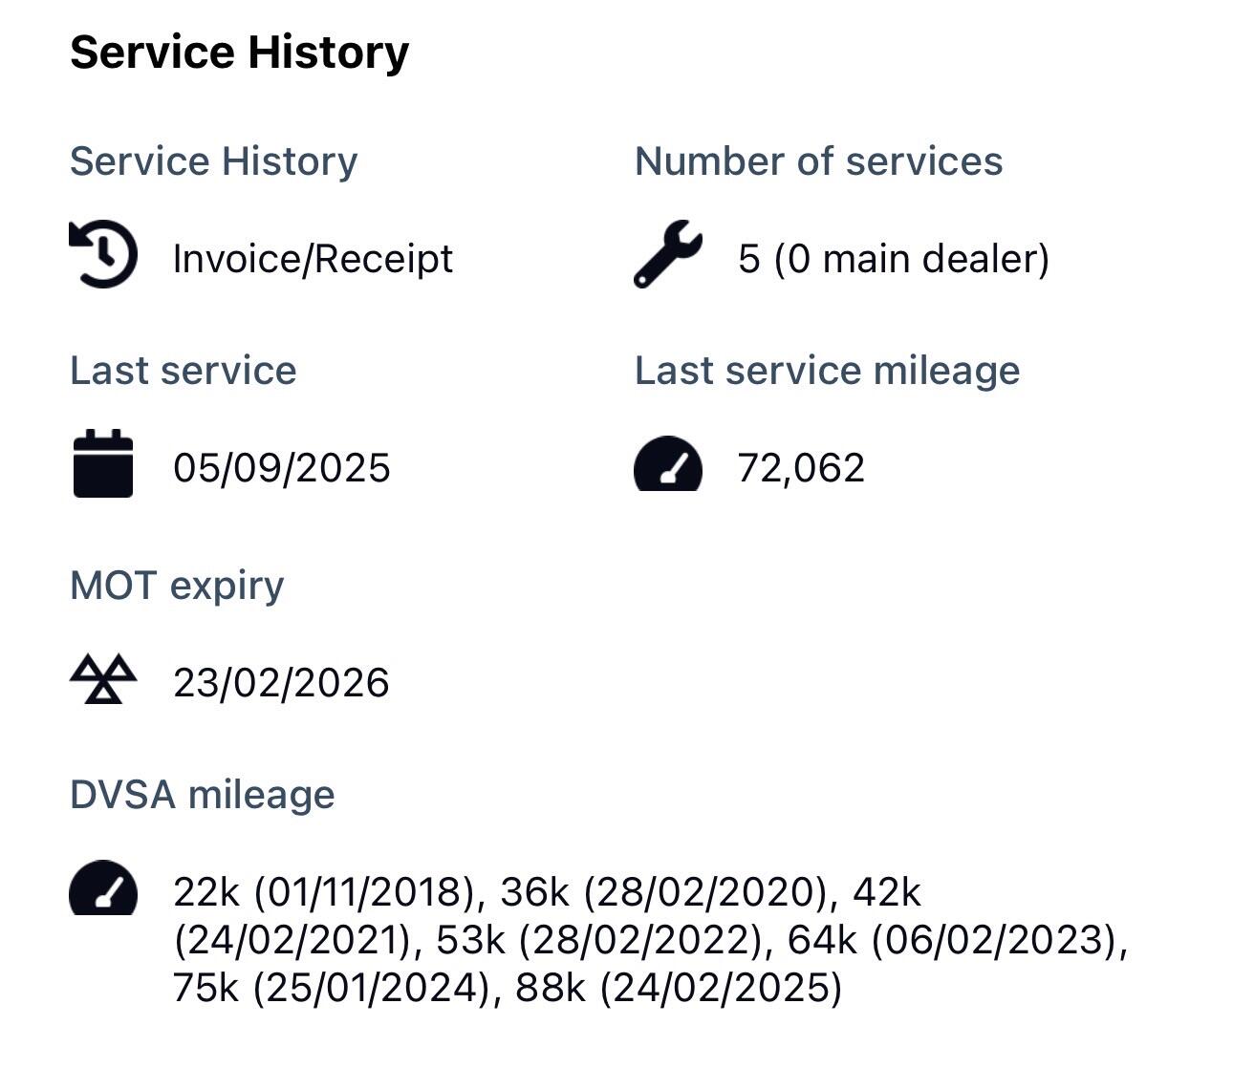The height and width of the screenshot is (1068, 1233).
Task: Click the Last service label
Action: coord(184,371)
